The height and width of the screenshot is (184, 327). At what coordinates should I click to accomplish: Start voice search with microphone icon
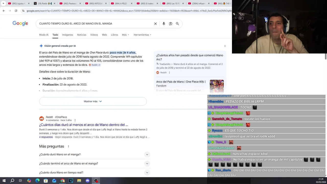point(164,24)
